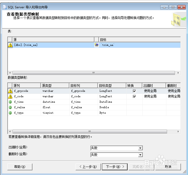Click the `tcim_aa` destination cell
The height and width of the screenshot is (175, 188).
point(140,45)
